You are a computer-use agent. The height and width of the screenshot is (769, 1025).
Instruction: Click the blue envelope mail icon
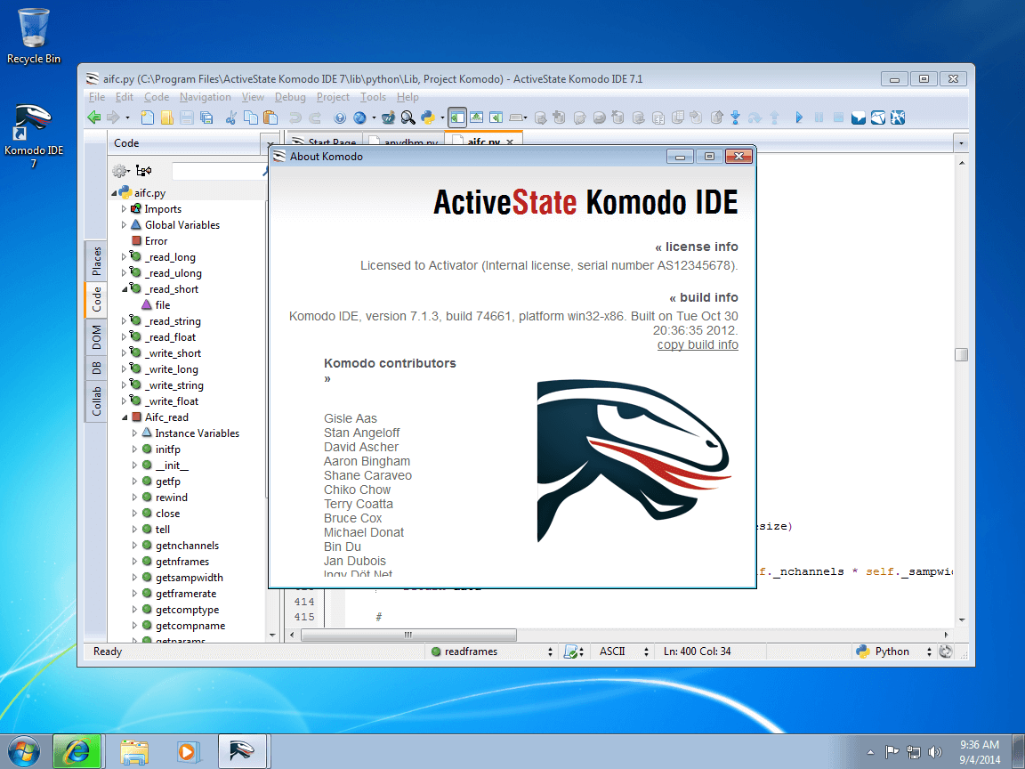point(878,117)
